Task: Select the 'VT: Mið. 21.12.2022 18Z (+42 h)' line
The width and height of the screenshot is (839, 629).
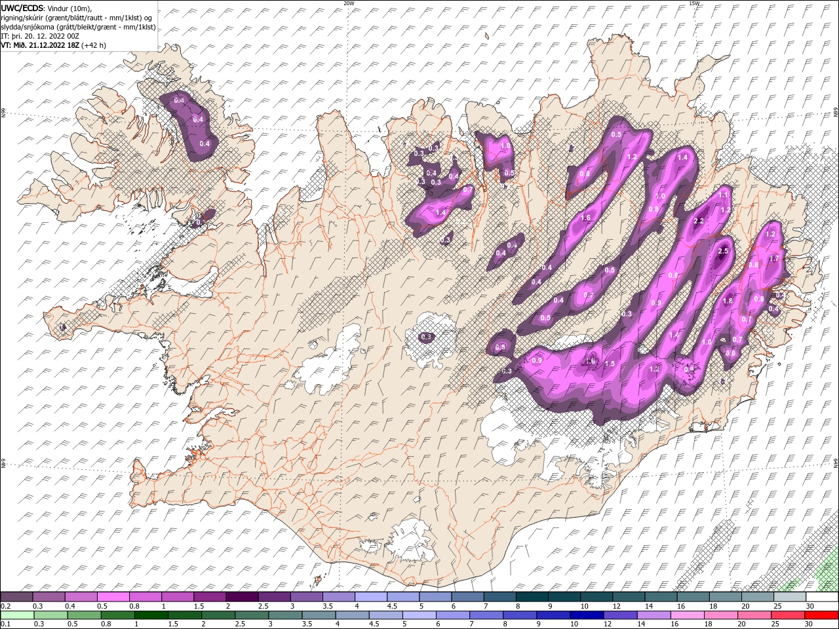Action: pos(54,45)
